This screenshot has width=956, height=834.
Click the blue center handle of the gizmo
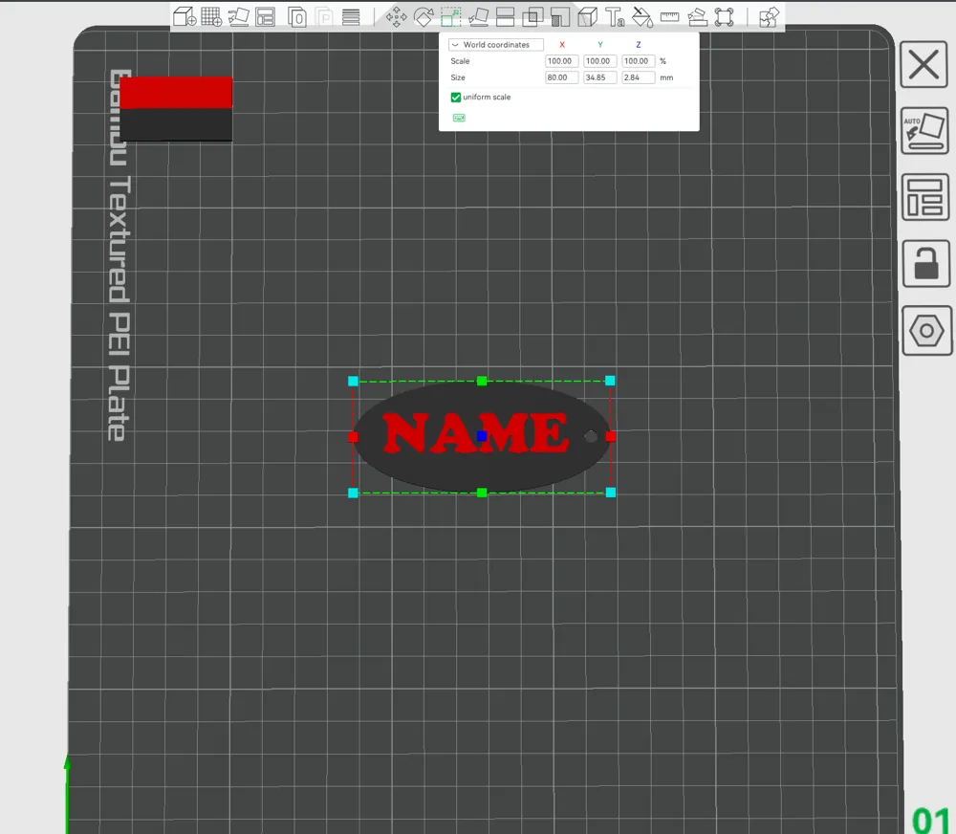coord(482,435)
